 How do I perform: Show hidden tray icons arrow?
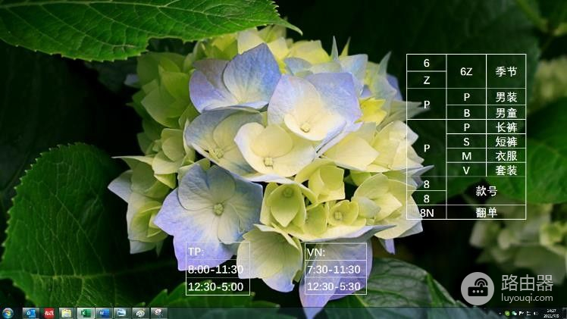[x=500, y=313]
